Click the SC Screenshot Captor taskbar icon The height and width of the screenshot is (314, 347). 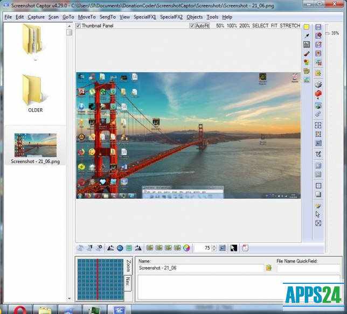119,310
